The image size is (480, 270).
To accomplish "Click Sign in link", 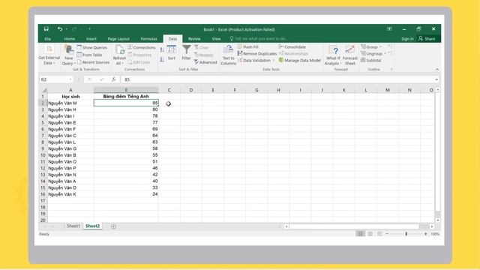I will point(407,39).
